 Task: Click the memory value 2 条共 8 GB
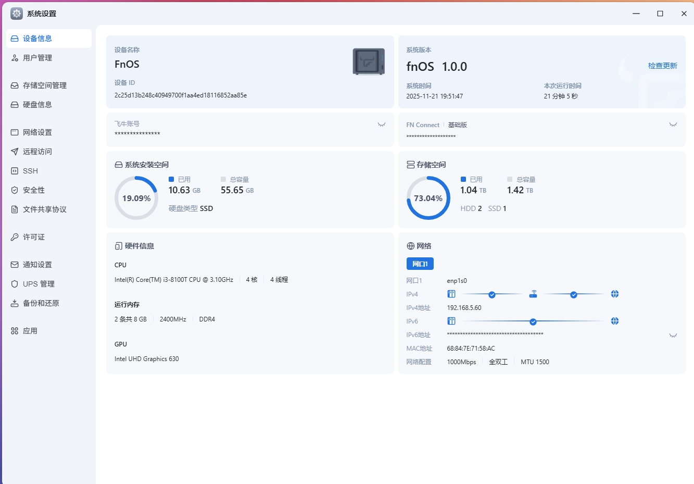click(x=131, y=319)
